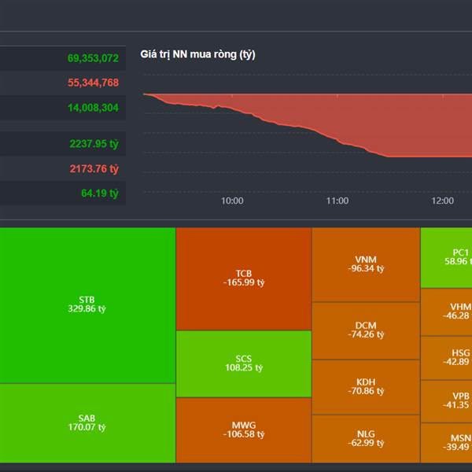
Task: Click the 10:00 time axis label
Action: point(232,201)
